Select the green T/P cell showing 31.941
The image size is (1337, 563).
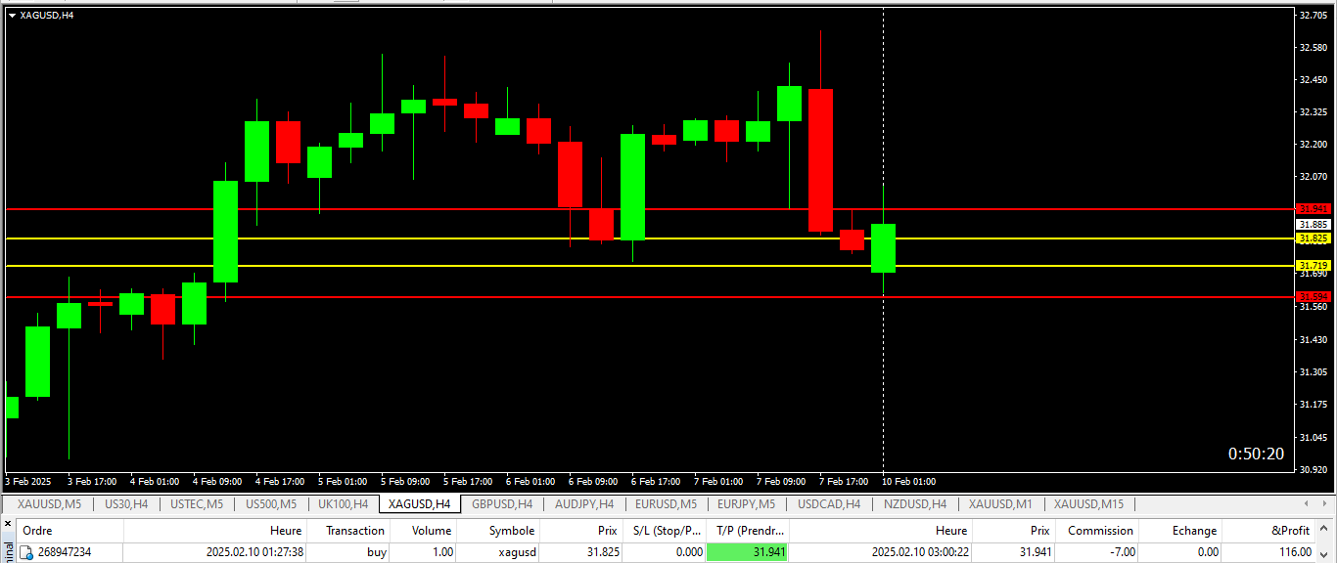tap(748, 552)
